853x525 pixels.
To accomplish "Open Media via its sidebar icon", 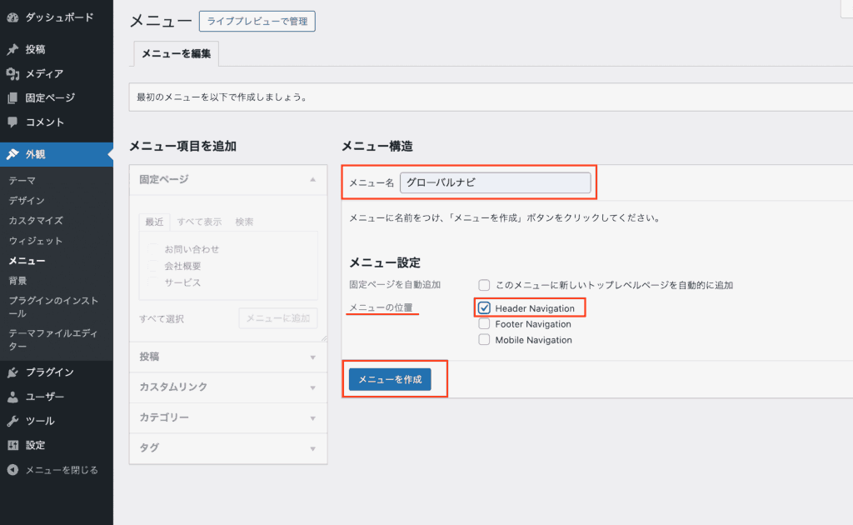I will [x=12, y=73].
